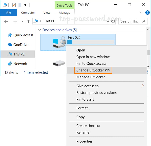Click the Devices and drives (5) header
151x146 pixels.
(60, 30)
